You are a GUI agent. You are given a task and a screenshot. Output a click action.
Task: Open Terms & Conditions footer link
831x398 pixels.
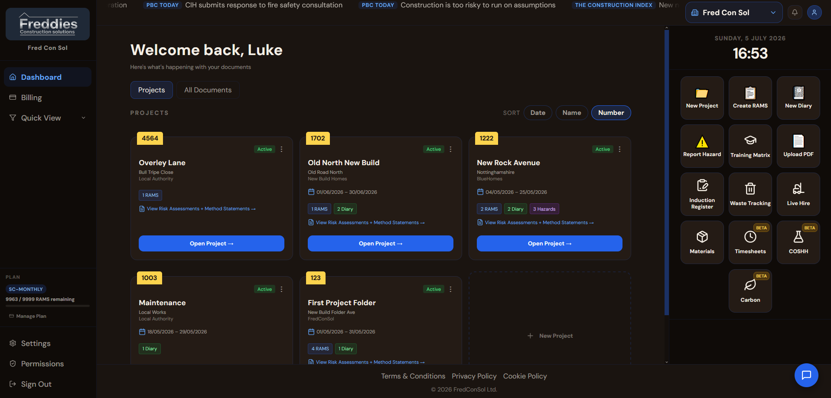click(x=413, y=376)
